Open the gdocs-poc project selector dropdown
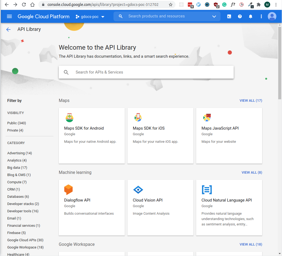Screen dimensions: 282x256 (x=90, y=17)
